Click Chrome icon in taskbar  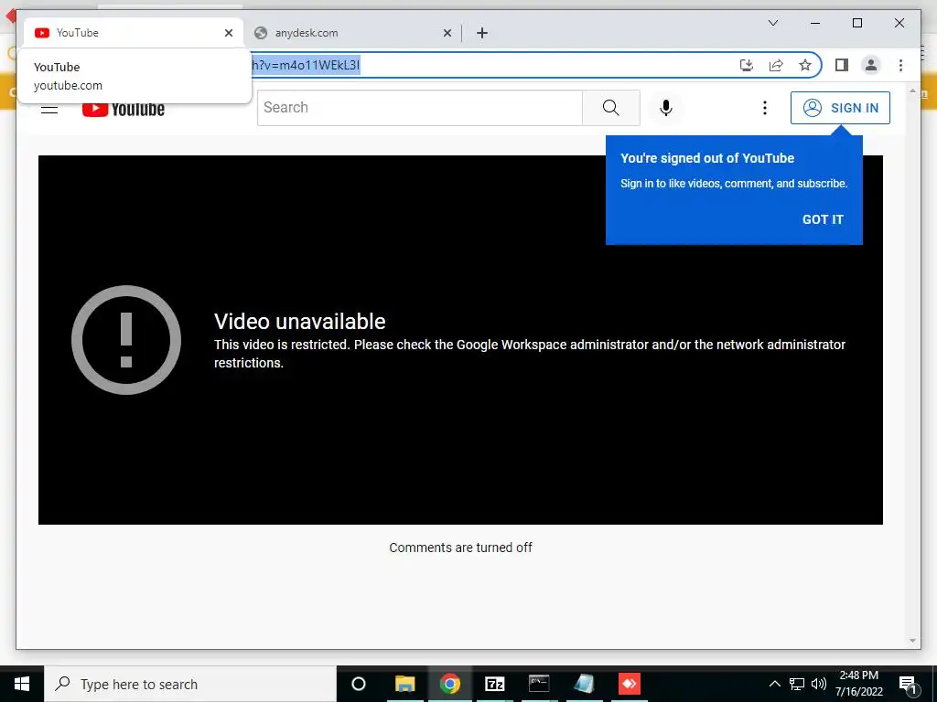click(450, 684)
